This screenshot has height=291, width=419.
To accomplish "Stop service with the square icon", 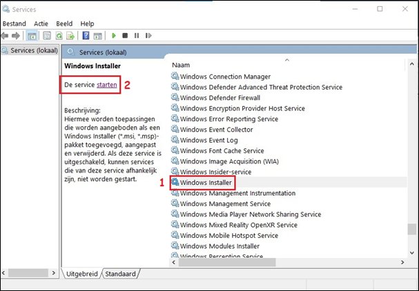I will click(x=125, y=35).
